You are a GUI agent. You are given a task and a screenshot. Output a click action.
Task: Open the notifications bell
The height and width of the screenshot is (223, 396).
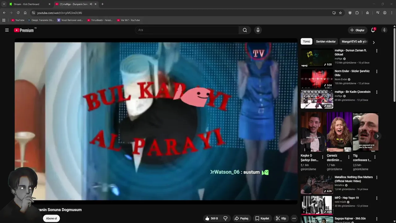click(373, 30)
